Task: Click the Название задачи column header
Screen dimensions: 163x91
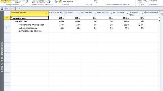Action: (30, 13)
